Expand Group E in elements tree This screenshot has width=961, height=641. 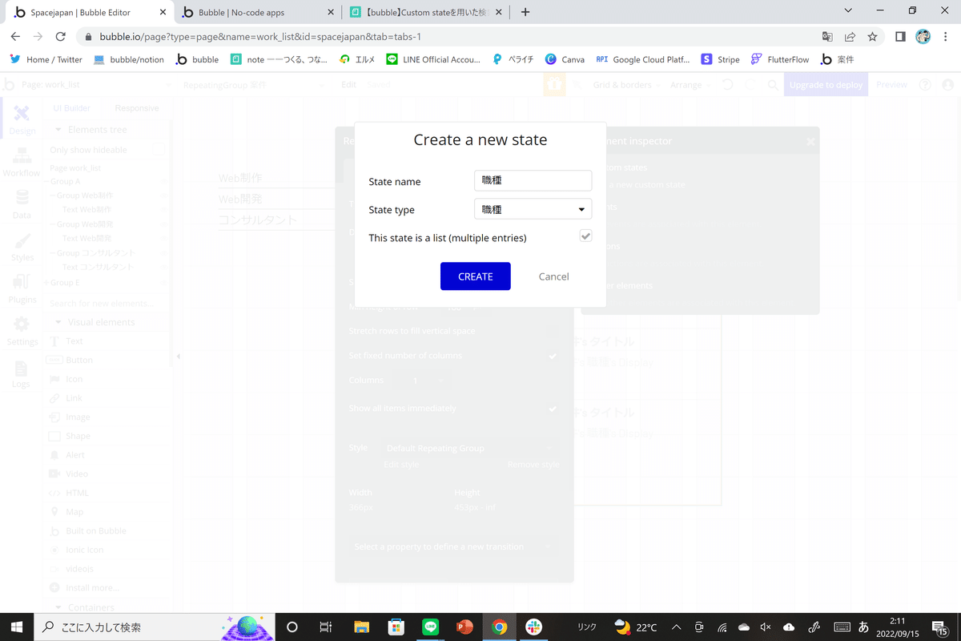click(47, 283)
